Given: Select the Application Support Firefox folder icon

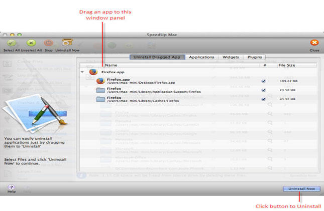Looking at the screenshot, I should point(100,90).
